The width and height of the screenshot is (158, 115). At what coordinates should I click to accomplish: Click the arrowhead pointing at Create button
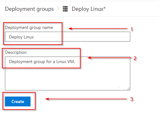coord(47,99)
